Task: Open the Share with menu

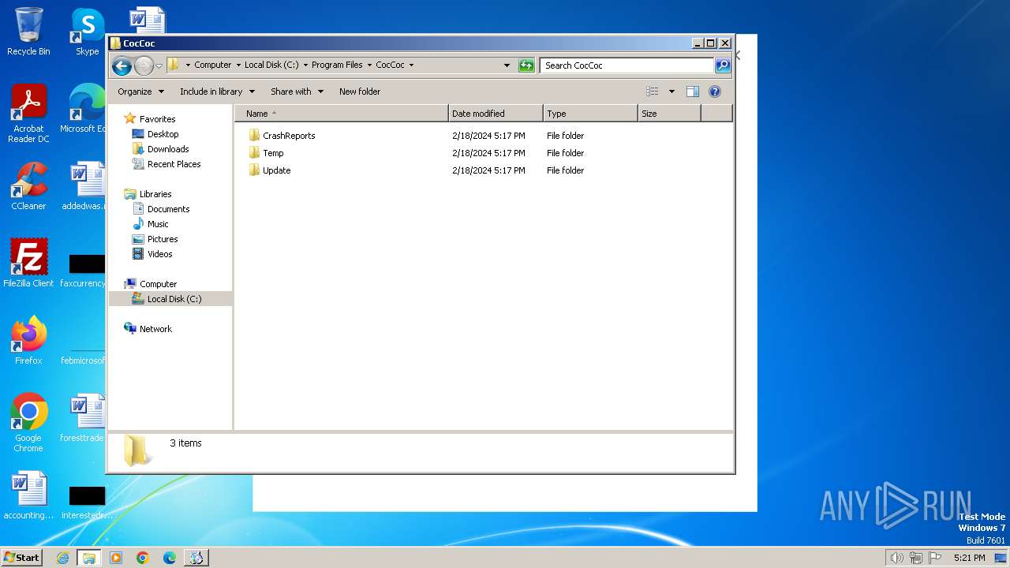Action: point(297,92)
